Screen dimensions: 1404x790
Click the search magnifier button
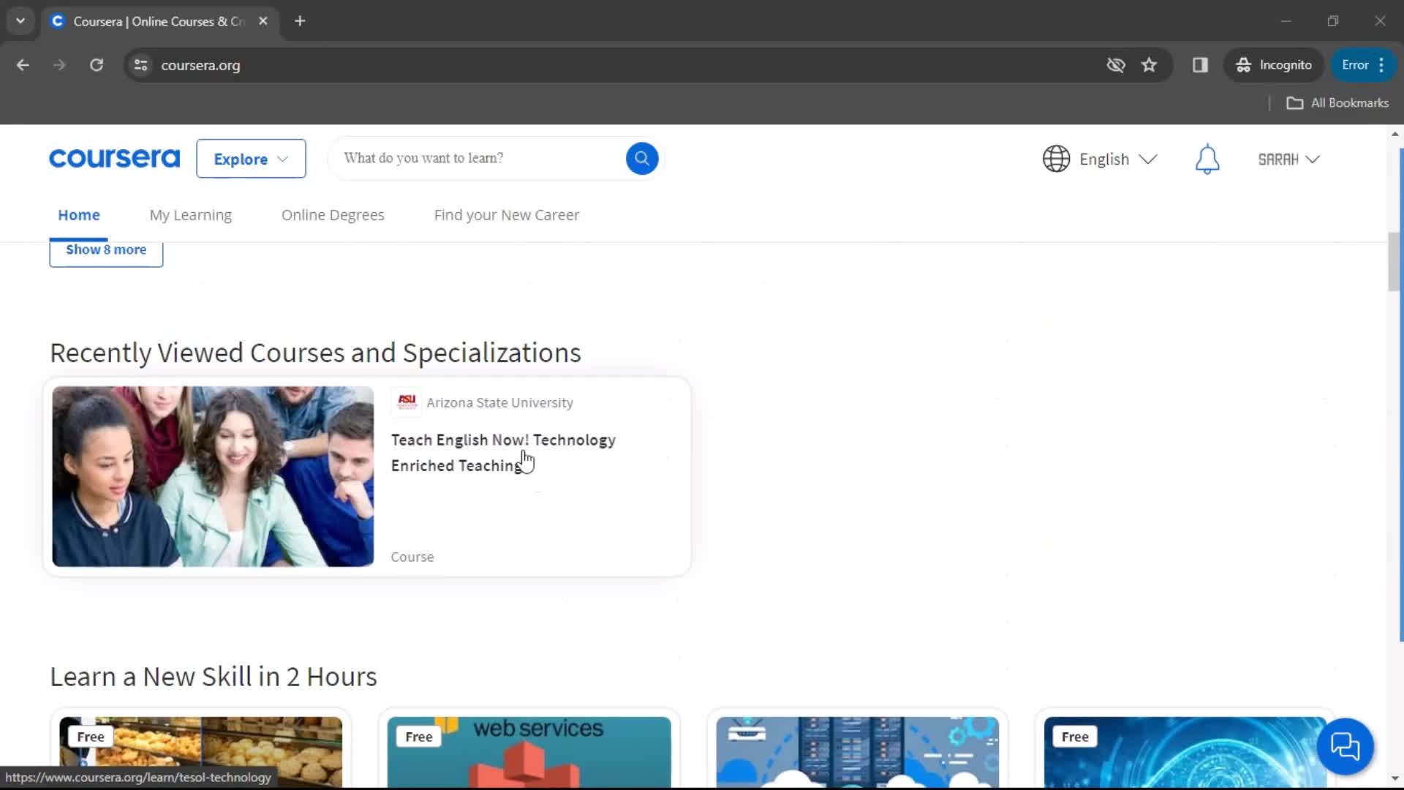641,158
